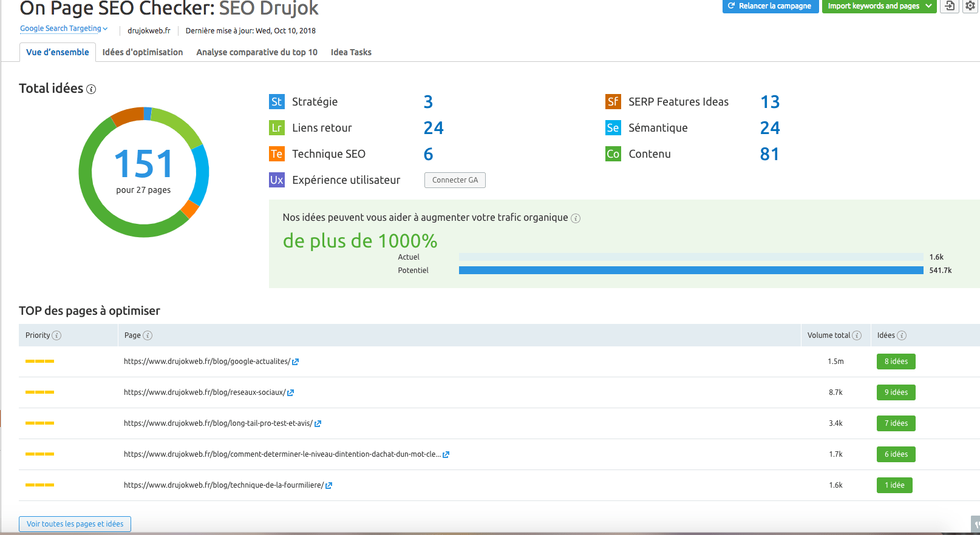
Task: Click info icon in Page column header
Action: pyautogui.click(x=148, y=335)
